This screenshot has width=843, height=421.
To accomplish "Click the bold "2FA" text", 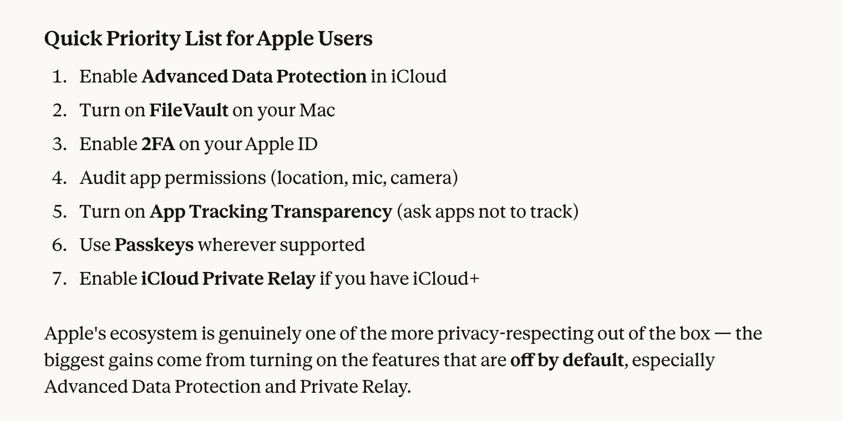I will (x=158, y=144).
